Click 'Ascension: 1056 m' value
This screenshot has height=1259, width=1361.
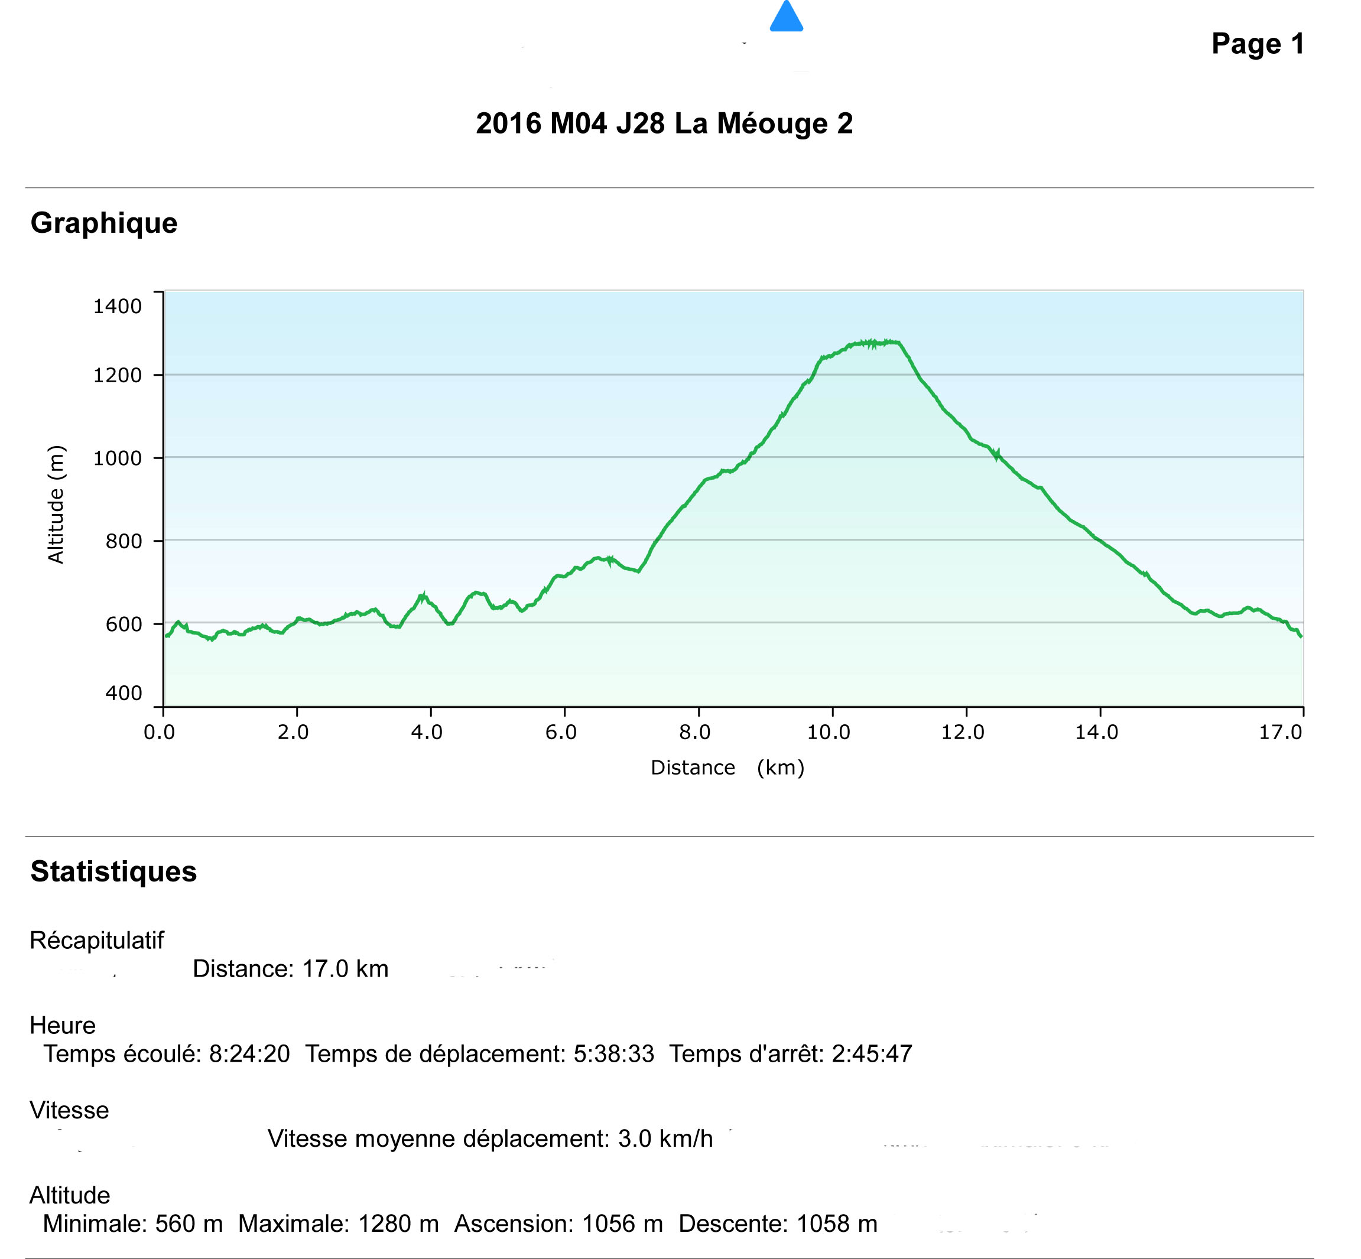[559, 1224]
